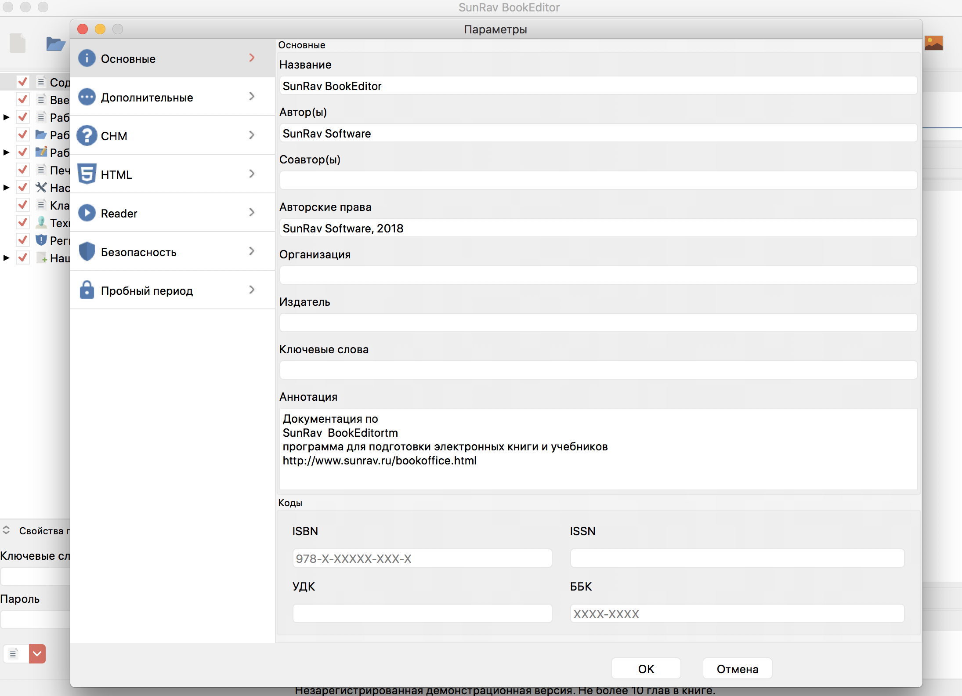Screen dimensions: 962x696
Task: Click the Автор(ы) text field
Action: (598, 133)
